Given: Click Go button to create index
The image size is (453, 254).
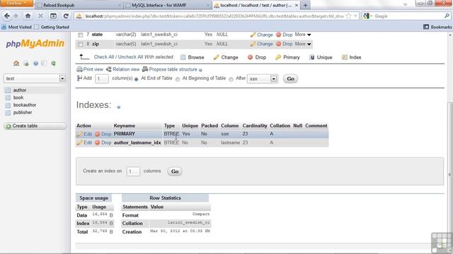Looking at the screenshot, I should (175, 171).
